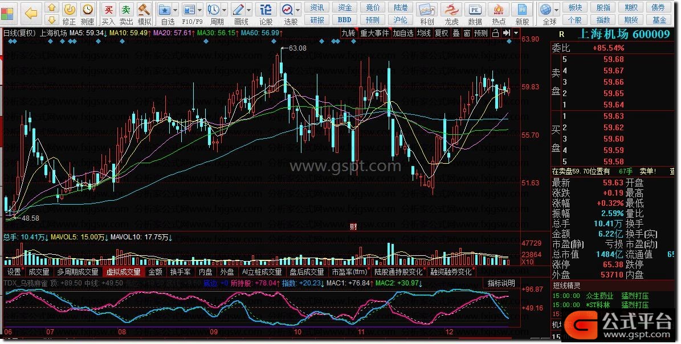Click the colorful four-square home icon
The height and width of the screenshot is (344, 681).
pyautogui.click(x=8, y=14)
